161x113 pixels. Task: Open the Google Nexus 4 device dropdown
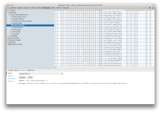[x=41, y=74]
